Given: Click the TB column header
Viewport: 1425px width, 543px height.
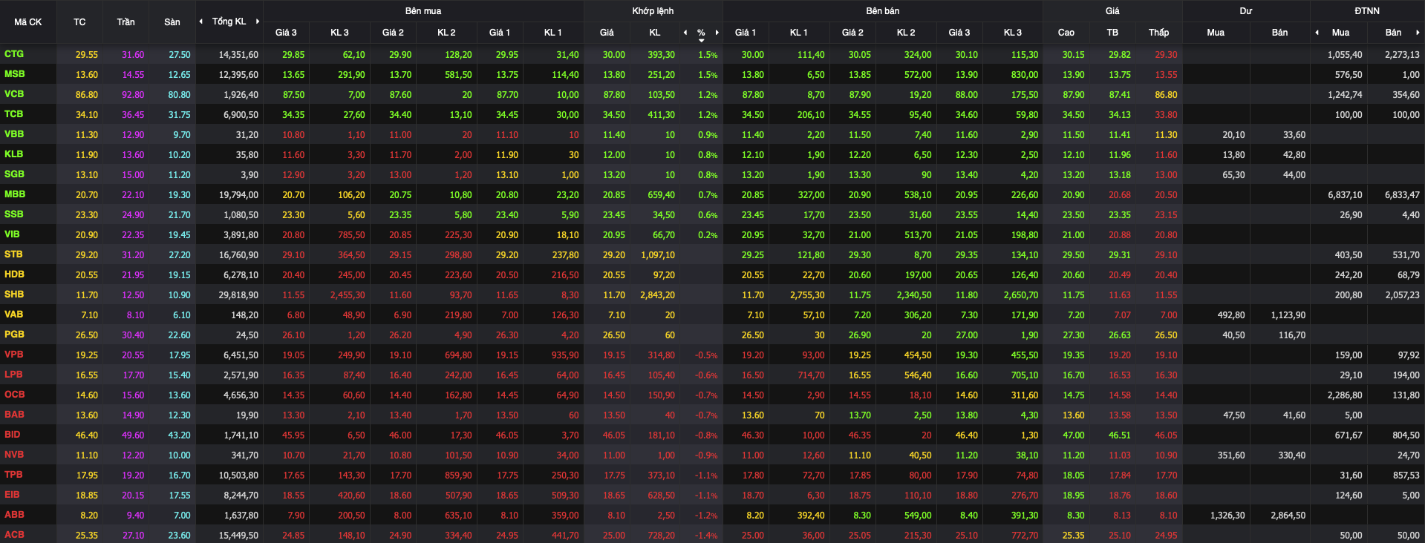Looking at the screenshot, I should [x=1112, y=33].
